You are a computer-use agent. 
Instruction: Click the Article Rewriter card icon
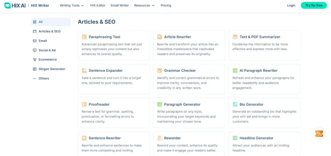pos(160,37)
